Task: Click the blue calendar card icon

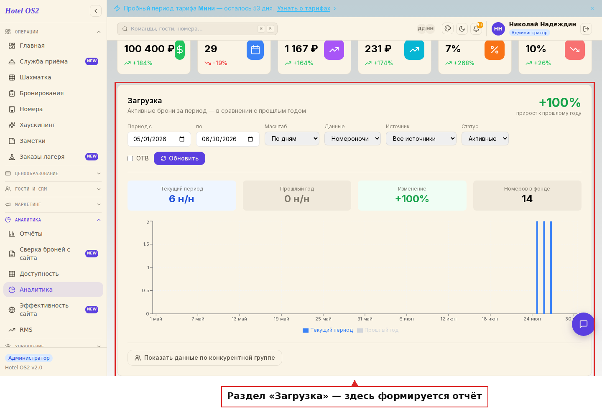Action: click(x=255, y=50)
